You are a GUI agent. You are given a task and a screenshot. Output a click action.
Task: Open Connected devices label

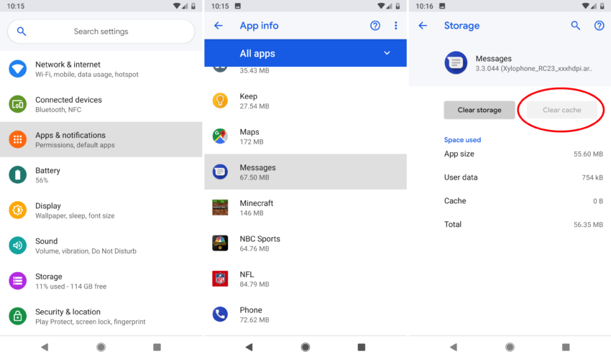[68, 100]
